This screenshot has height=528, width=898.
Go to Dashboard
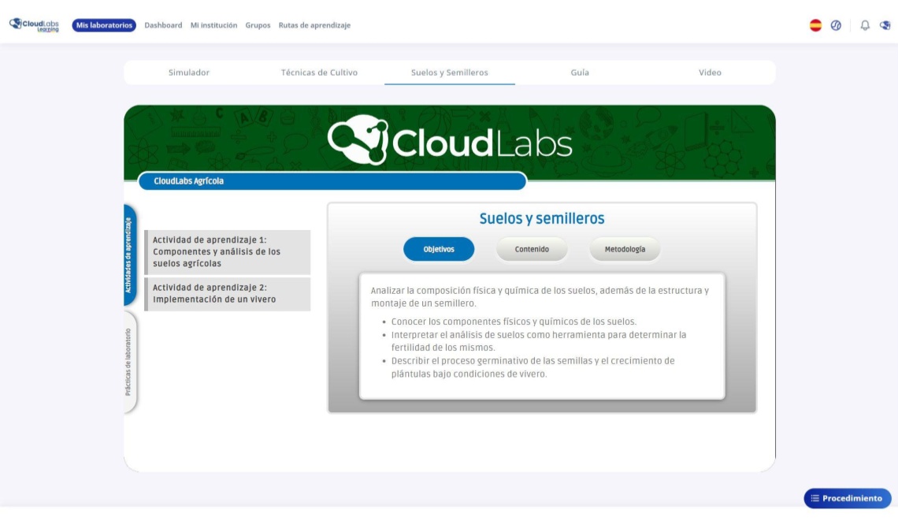163,25
